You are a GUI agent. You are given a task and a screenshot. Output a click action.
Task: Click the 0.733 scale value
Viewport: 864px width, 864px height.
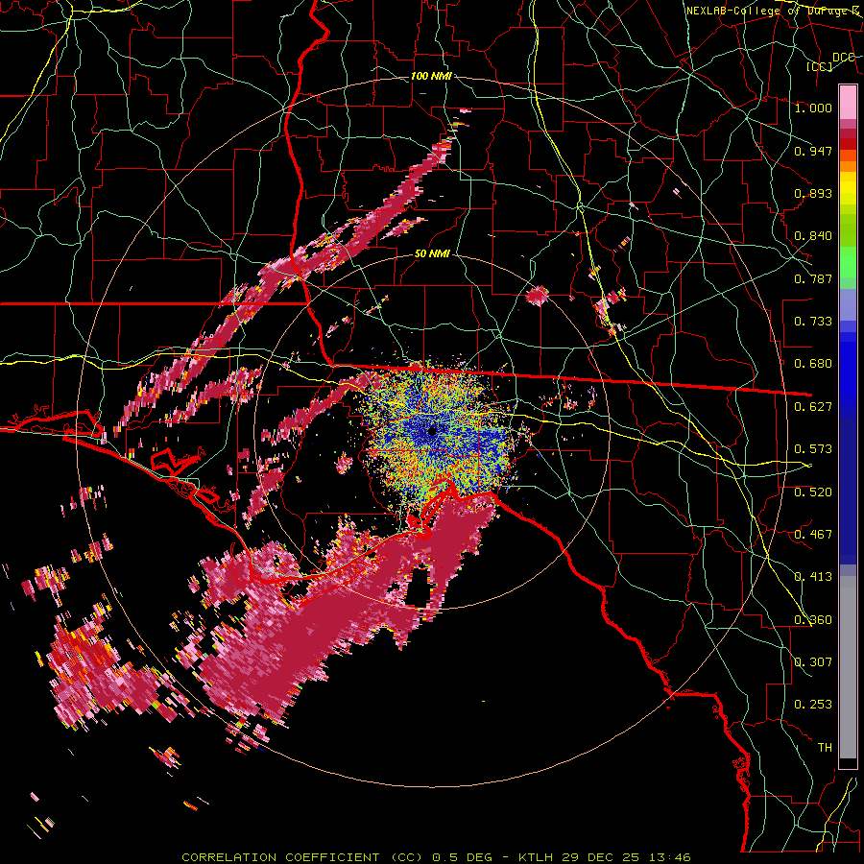click(813, 322)
